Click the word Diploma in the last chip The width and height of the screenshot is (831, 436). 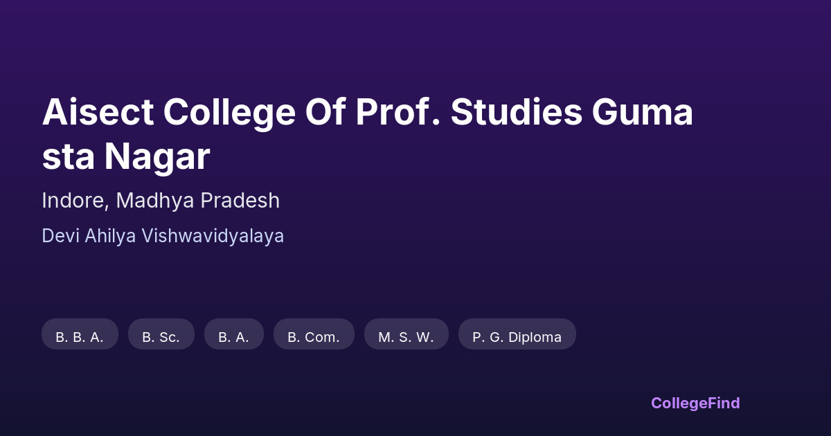pyautogui.click(x=535, y=337)
